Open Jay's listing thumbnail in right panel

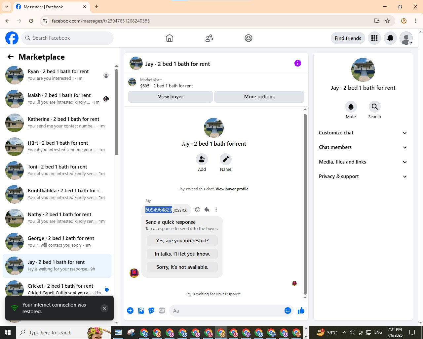coord(363,70)
